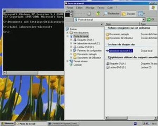
Task: Select Corbeille in the tree
Action: (78, 65)
